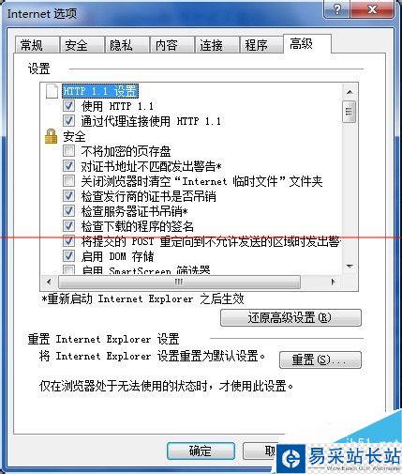Screen dimensions: 402x474
Task: Check 关闭浏览器时清空 Internet 临时文件 option
Action: click(x=68, y=181)
